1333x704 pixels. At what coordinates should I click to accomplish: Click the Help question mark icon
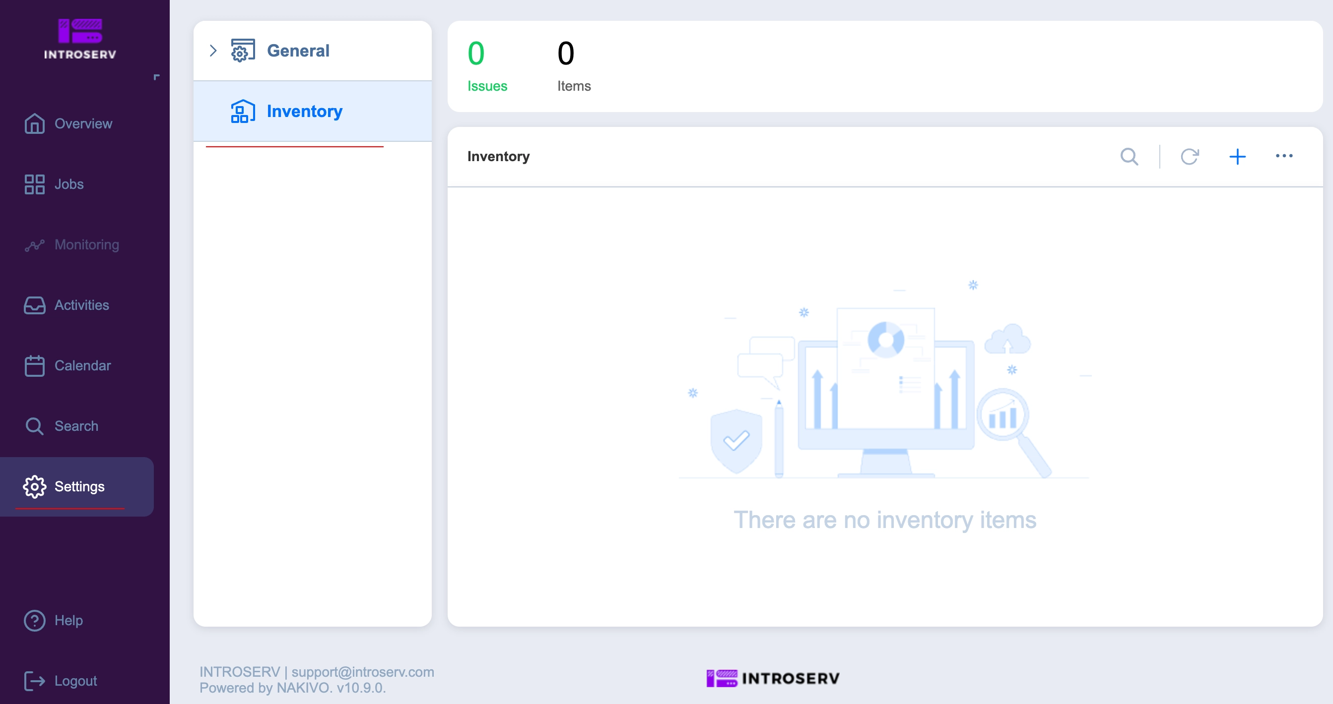tap(35, 620)
